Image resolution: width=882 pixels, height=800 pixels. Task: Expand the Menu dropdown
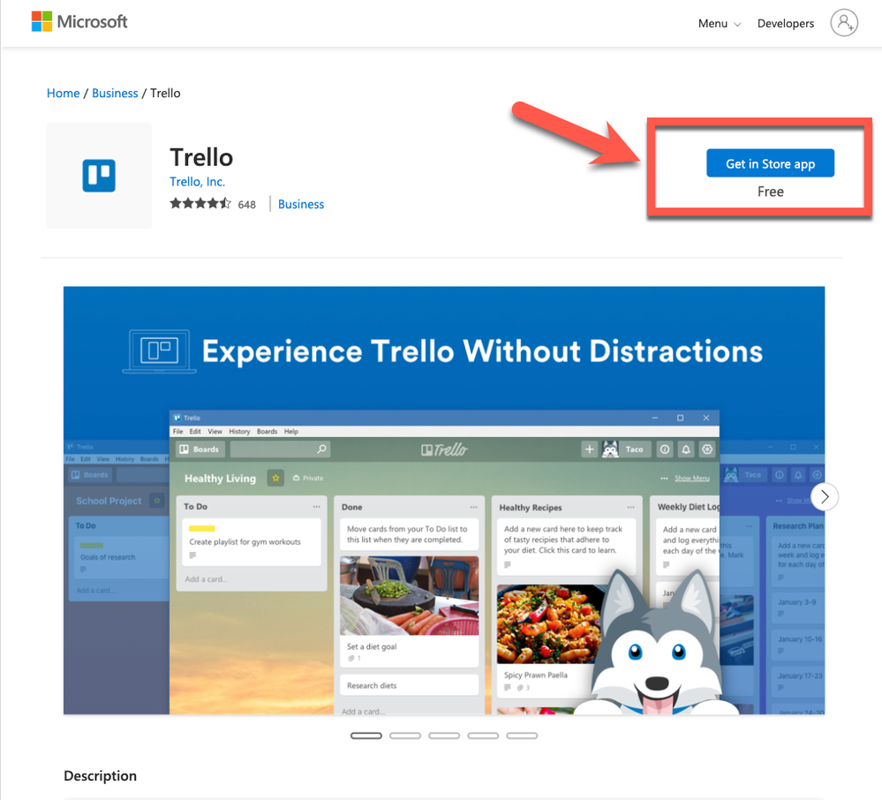tap(720, 24)
